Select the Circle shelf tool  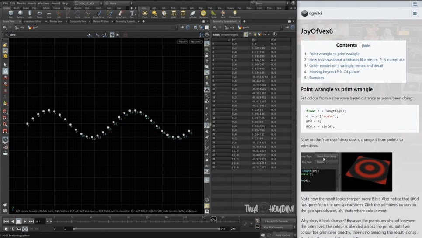pyautogui.click(x=78, y=14)
